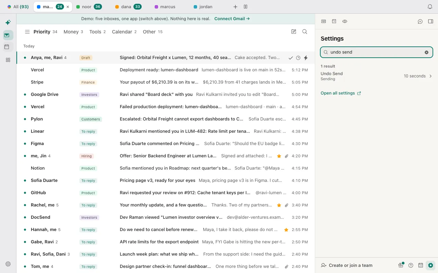This screenshot has height=273, width=438.
Task: Click Create or join a team
Action: [x=347, y=265]
